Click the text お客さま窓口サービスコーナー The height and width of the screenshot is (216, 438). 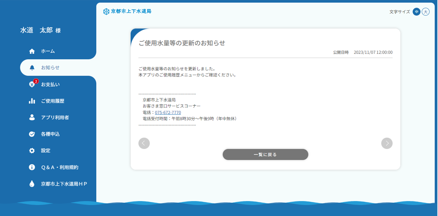172,106
